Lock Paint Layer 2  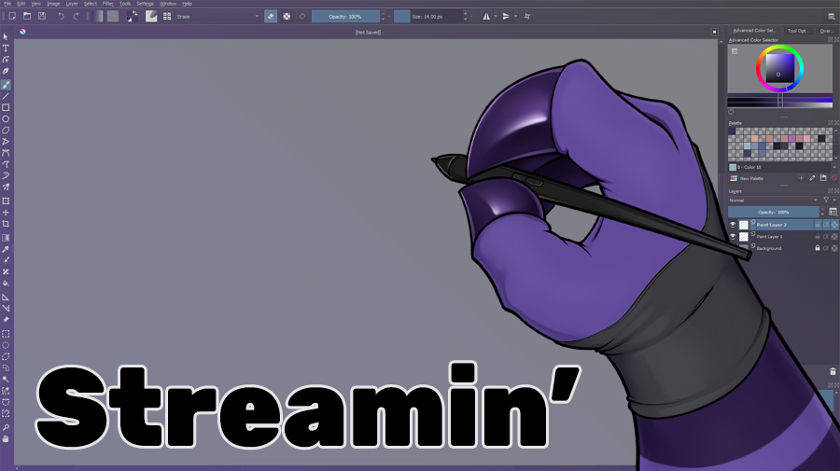(818, 225)
